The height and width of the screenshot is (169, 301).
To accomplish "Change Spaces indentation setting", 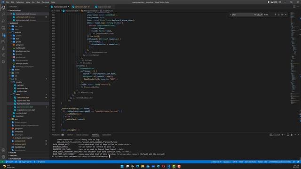I will click(x=227, y=162).
